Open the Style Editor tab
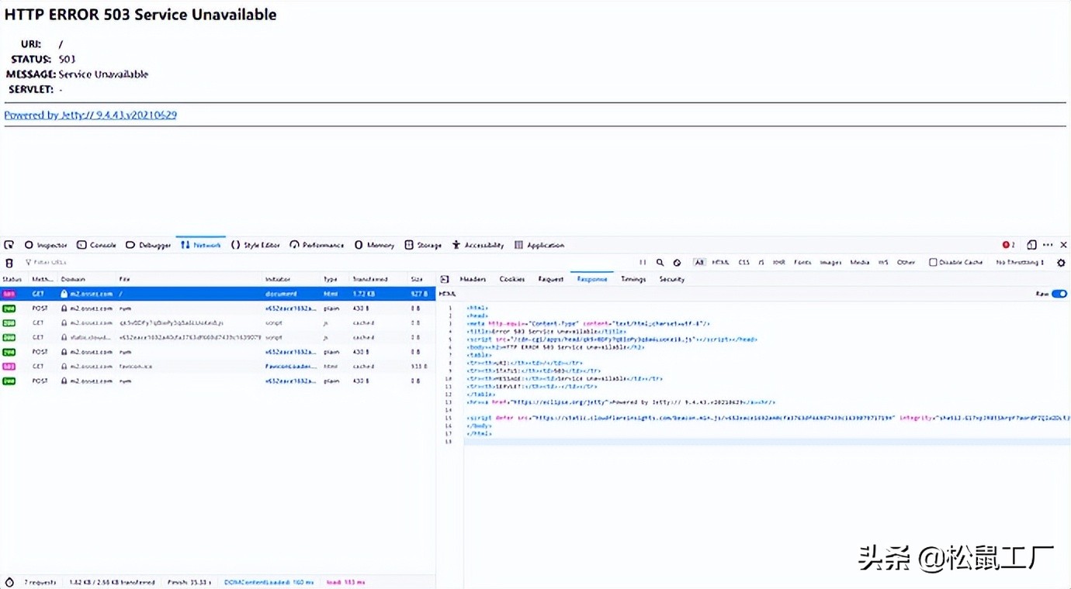Image resolution: width=1071 pixels, height=589 pixels. [x=255, y=245]
